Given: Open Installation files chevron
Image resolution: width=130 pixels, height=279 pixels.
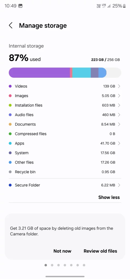Looking at the screenshot, I should 119,105.
